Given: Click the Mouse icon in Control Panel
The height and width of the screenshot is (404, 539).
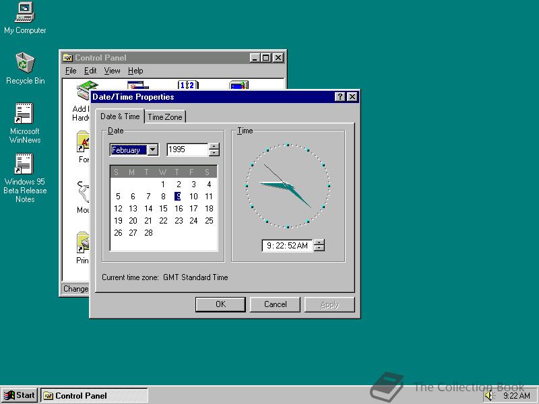Looking at the screenshot, I should [x=83, y=191].
